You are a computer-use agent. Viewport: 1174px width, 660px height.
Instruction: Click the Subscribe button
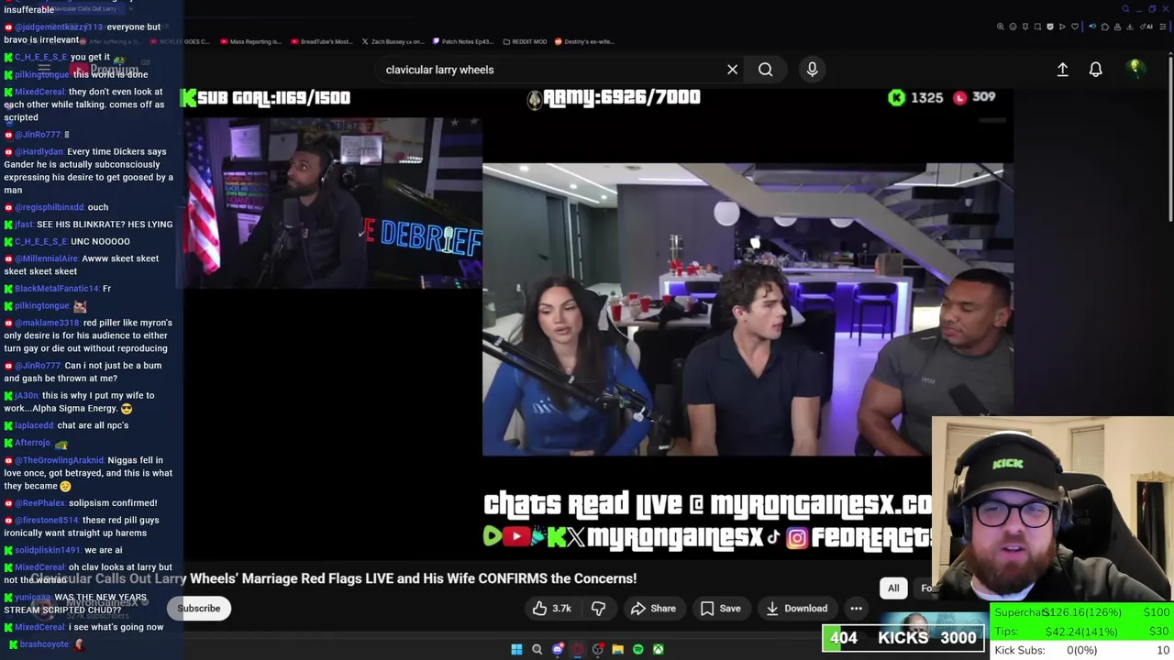click(x=199, y=608)
